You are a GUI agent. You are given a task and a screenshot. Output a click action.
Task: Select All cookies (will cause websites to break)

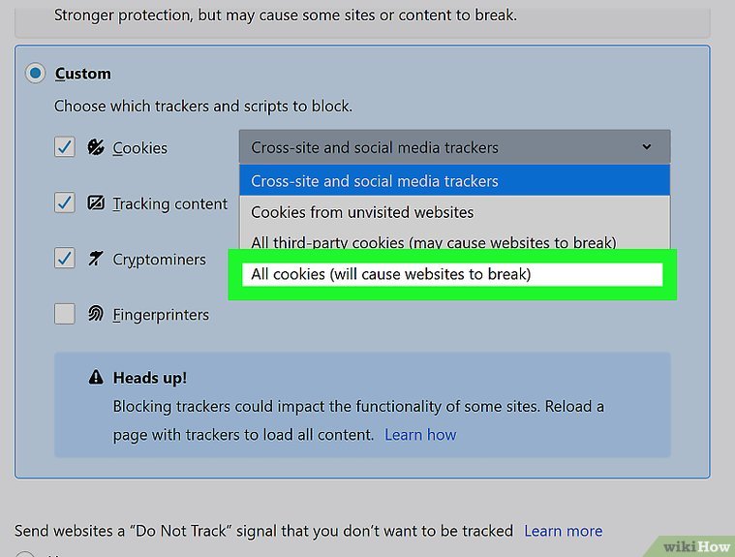(451, 274)
